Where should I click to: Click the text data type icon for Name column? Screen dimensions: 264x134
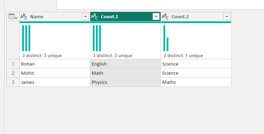tap(24, 16)
